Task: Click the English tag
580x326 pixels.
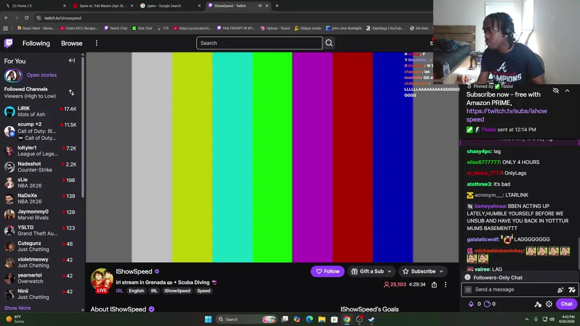Action: tap(136, 291)
